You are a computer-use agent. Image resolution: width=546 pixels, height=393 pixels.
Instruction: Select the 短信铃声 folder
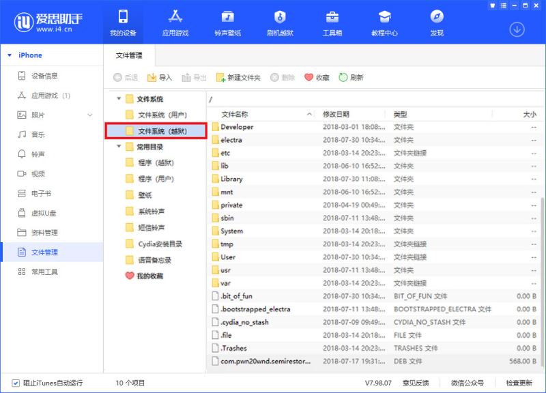145,228
